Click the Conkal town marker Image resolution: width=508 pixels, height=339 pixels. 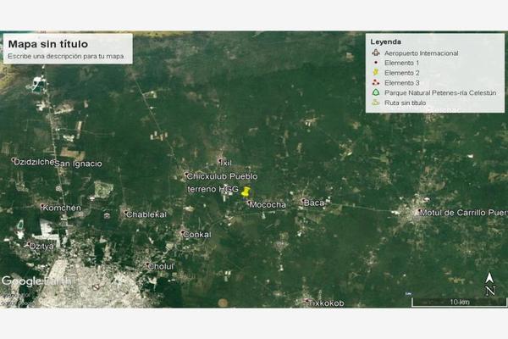point(184,233)
